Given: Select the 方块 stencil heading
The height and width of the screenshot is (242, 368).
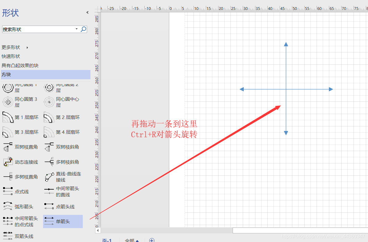Looking at the screenshot, I should click(46, 75).
